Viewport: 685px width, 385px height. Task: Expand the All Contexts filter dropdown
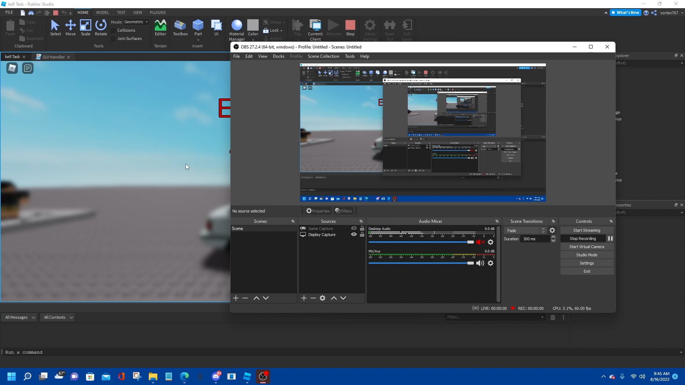point(58,317)
